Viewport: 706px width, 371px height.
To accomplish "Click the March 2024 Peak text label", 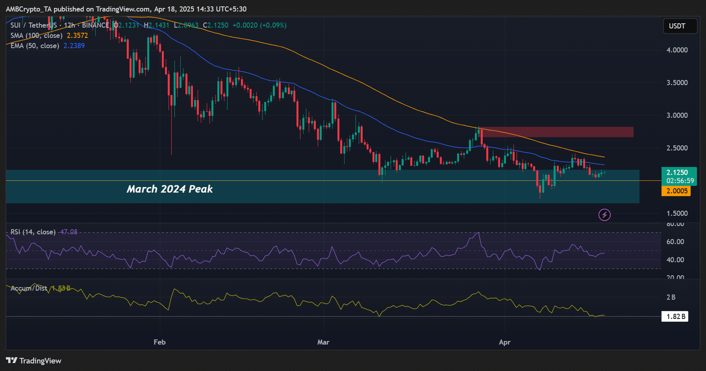I will [x=170, y=189].
